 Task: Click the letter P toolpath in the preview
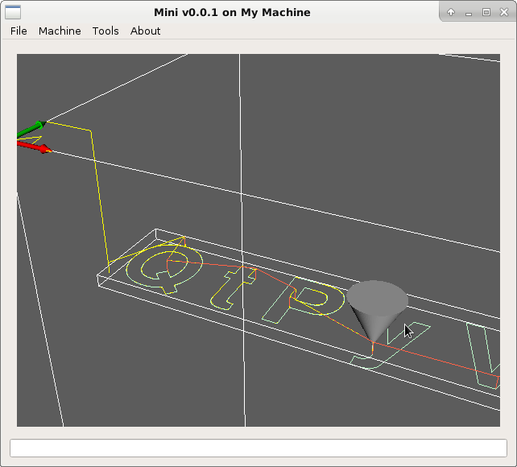click(x=304, y=300)
